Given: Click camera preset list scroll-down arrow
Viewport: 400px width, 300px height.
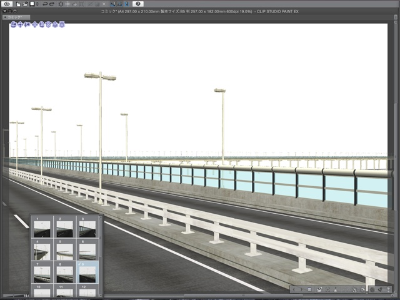Looking at the screenshot, I should tap(101, 296).
